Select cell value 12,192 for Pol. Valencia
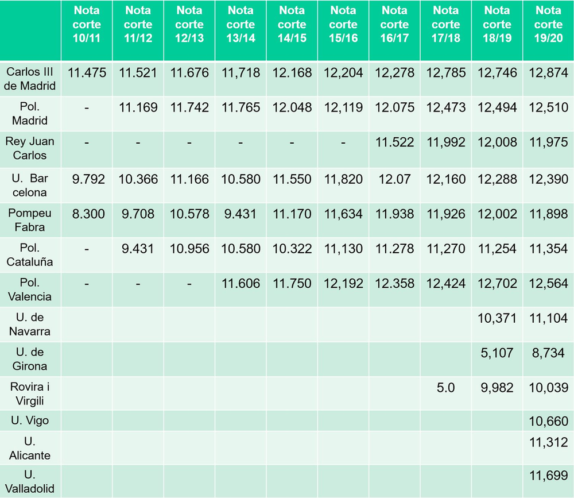The image size is (574, 498). point(343,284)
